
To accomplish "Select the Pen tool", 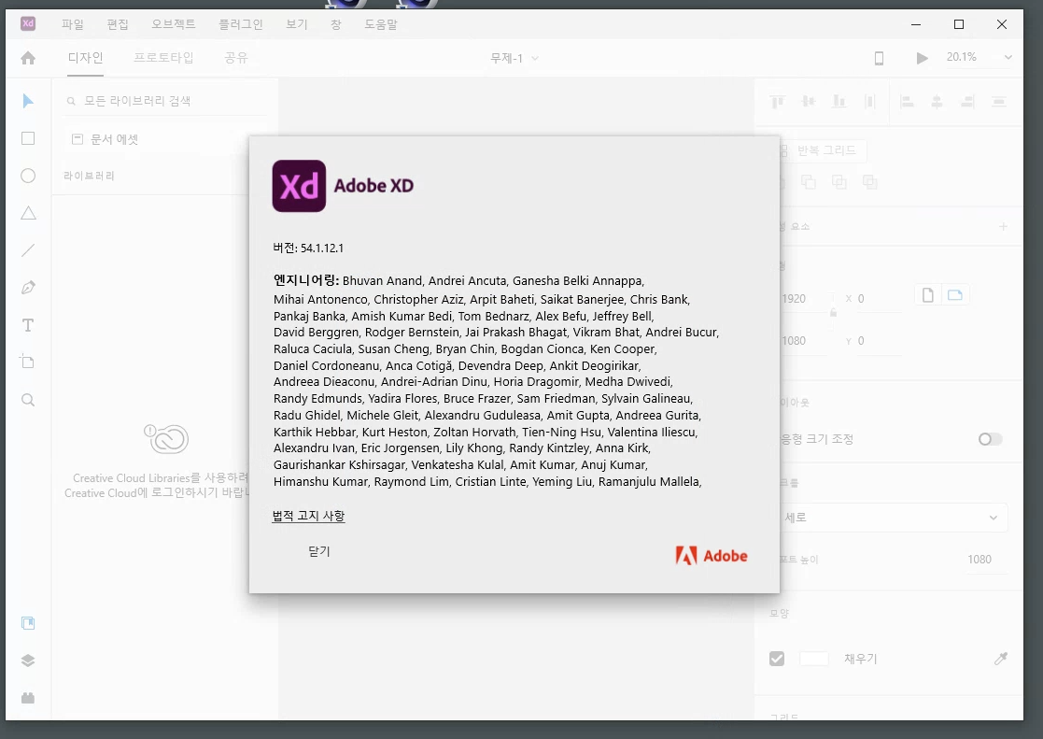I will [28, 288].
